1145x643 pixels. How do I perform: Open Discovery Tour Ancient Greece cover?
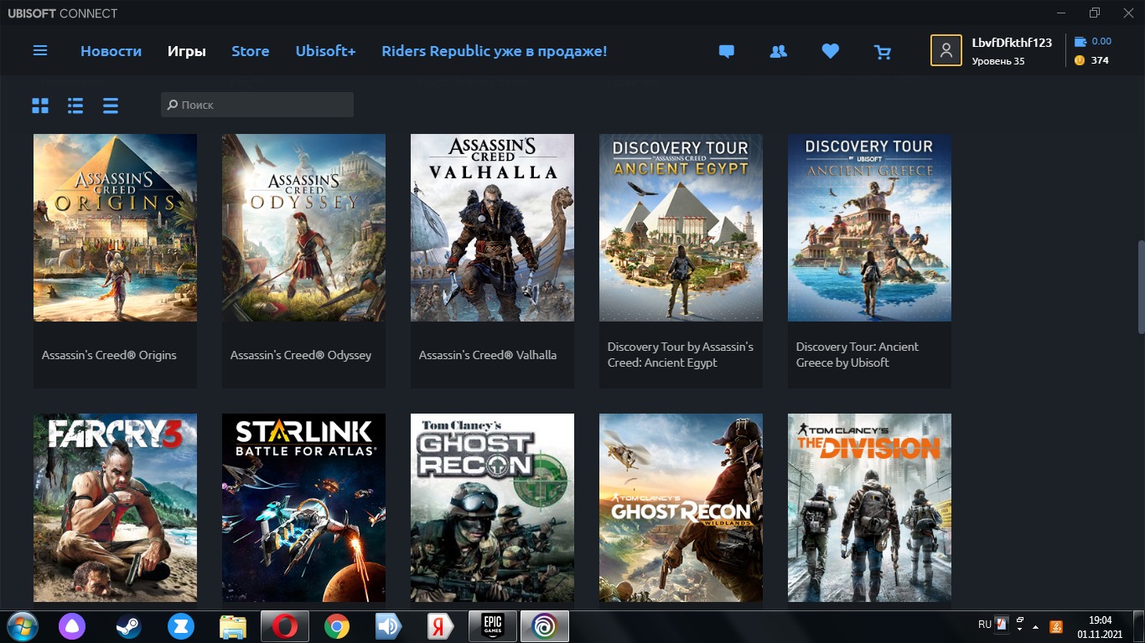coord(869,228)
